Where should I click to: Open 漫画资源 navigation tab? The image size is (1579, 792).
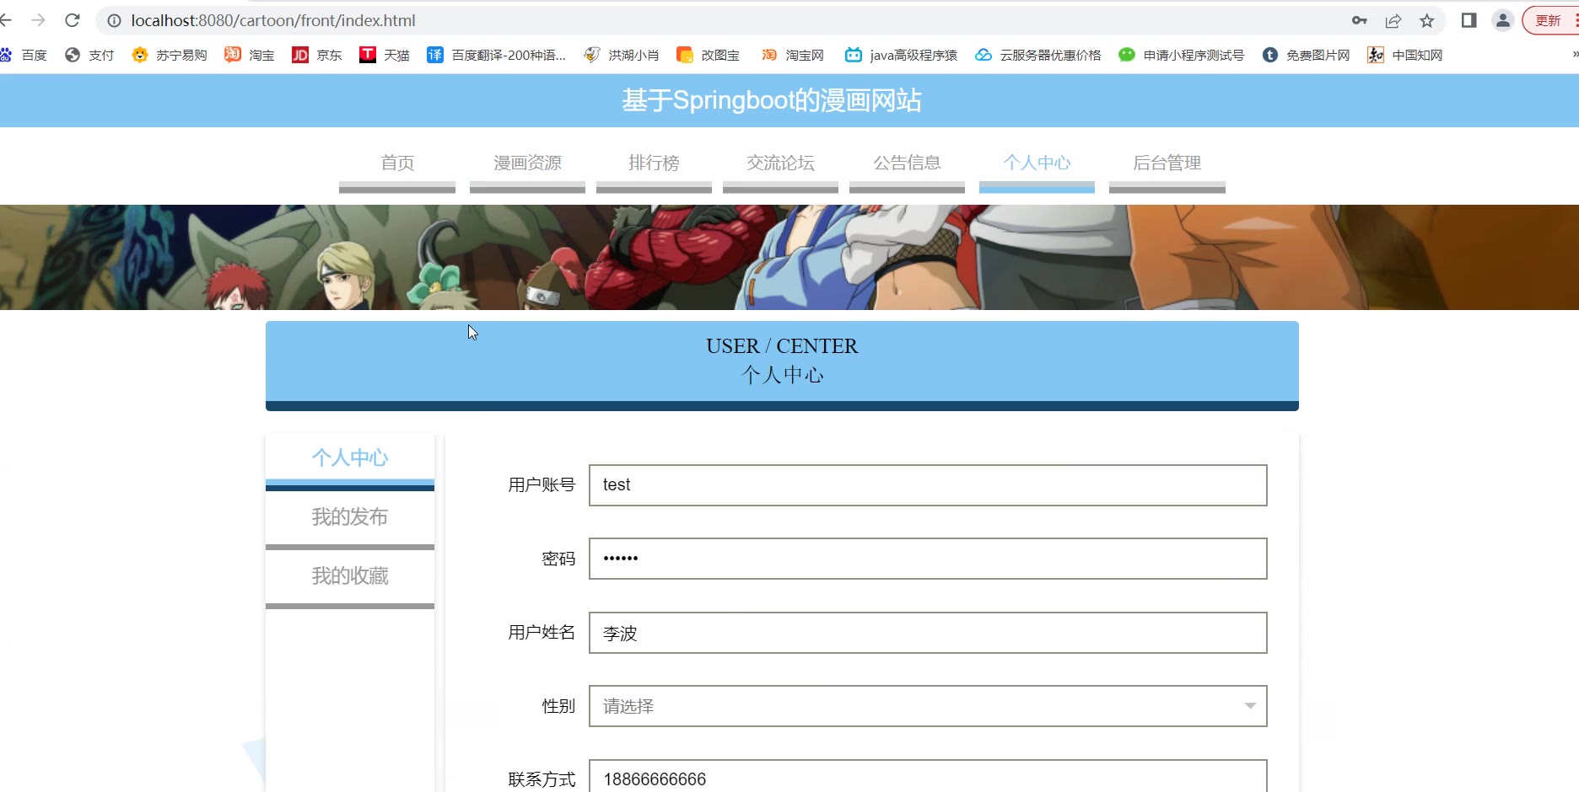(527, 163)
